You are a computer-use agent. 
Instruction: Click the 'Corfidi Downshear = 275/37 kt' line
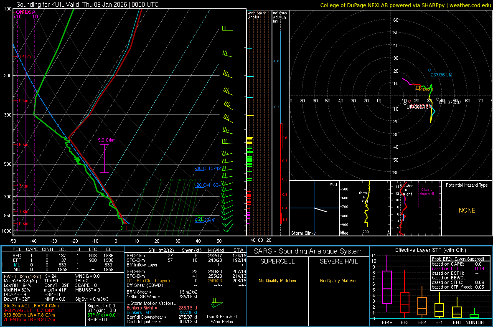(x=162, y=317)
